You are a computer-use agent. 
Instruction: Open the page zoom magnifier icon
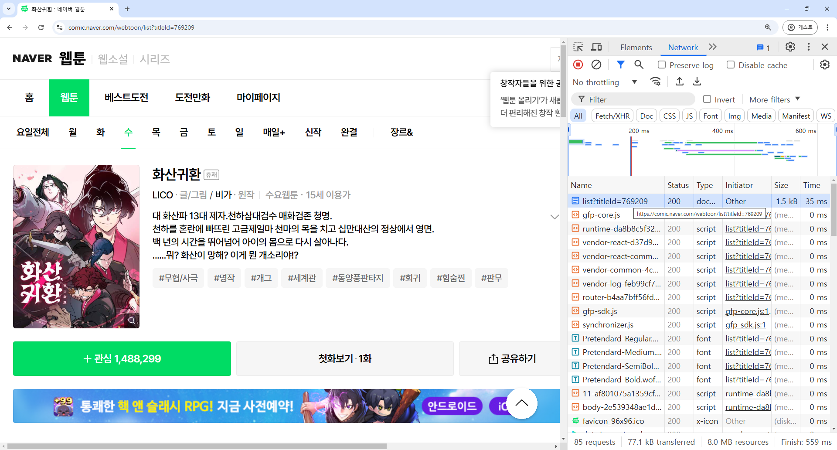click(768, 27)
